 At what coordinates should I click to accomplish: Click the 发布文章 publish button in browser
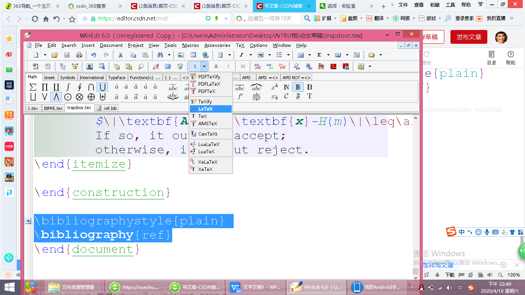point(469,37)
